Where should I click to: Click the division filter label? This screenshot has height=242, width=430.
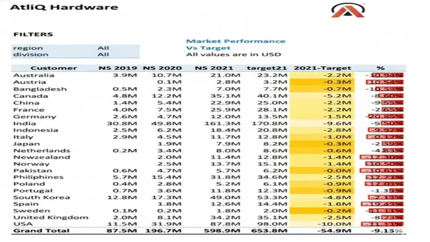click(x=30, y=54)
